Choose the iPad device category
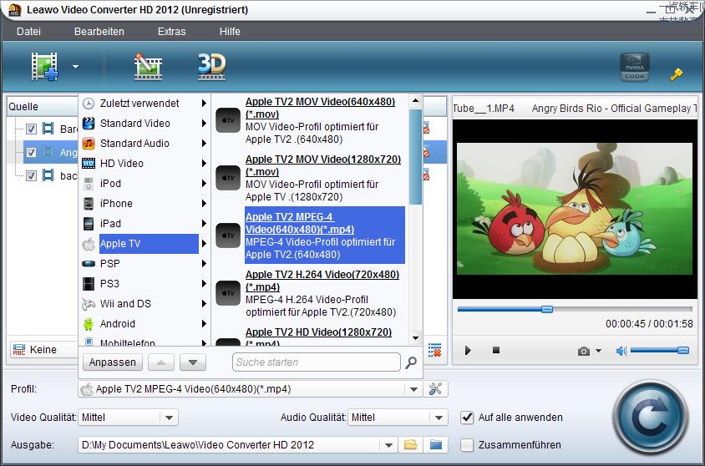Screen dimensions: 705x466 point(145,223)
